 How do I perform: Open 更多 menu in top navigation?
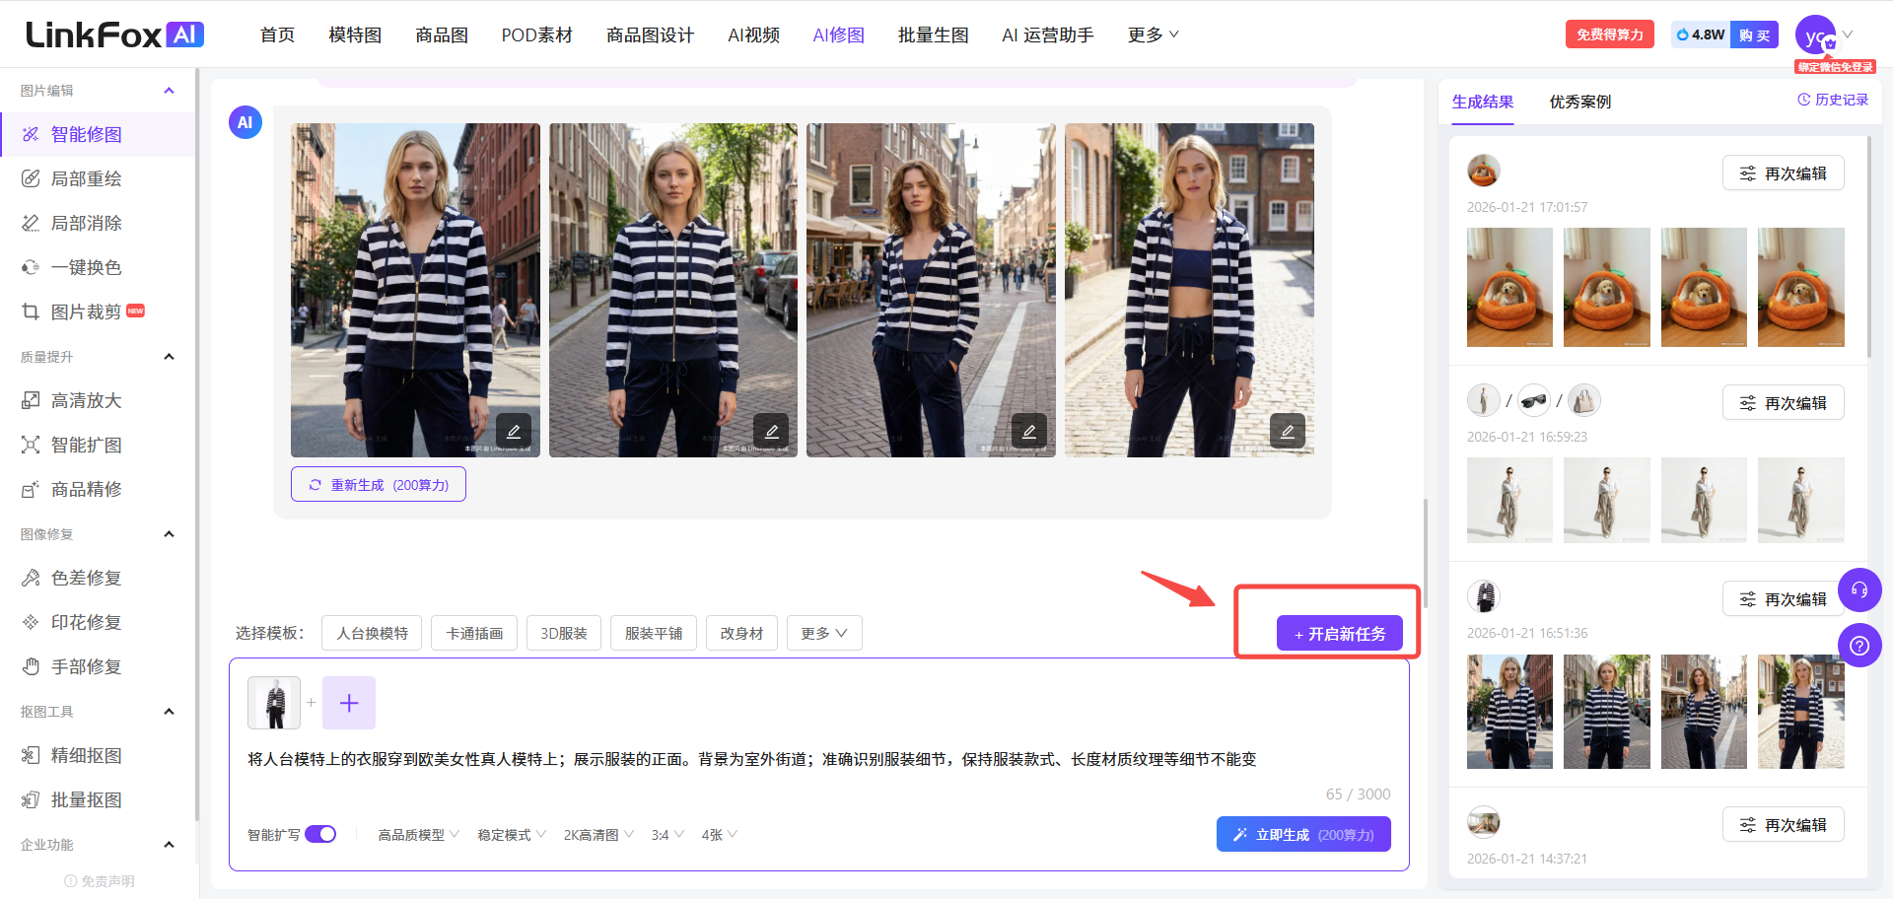[x=1153, y=35]
